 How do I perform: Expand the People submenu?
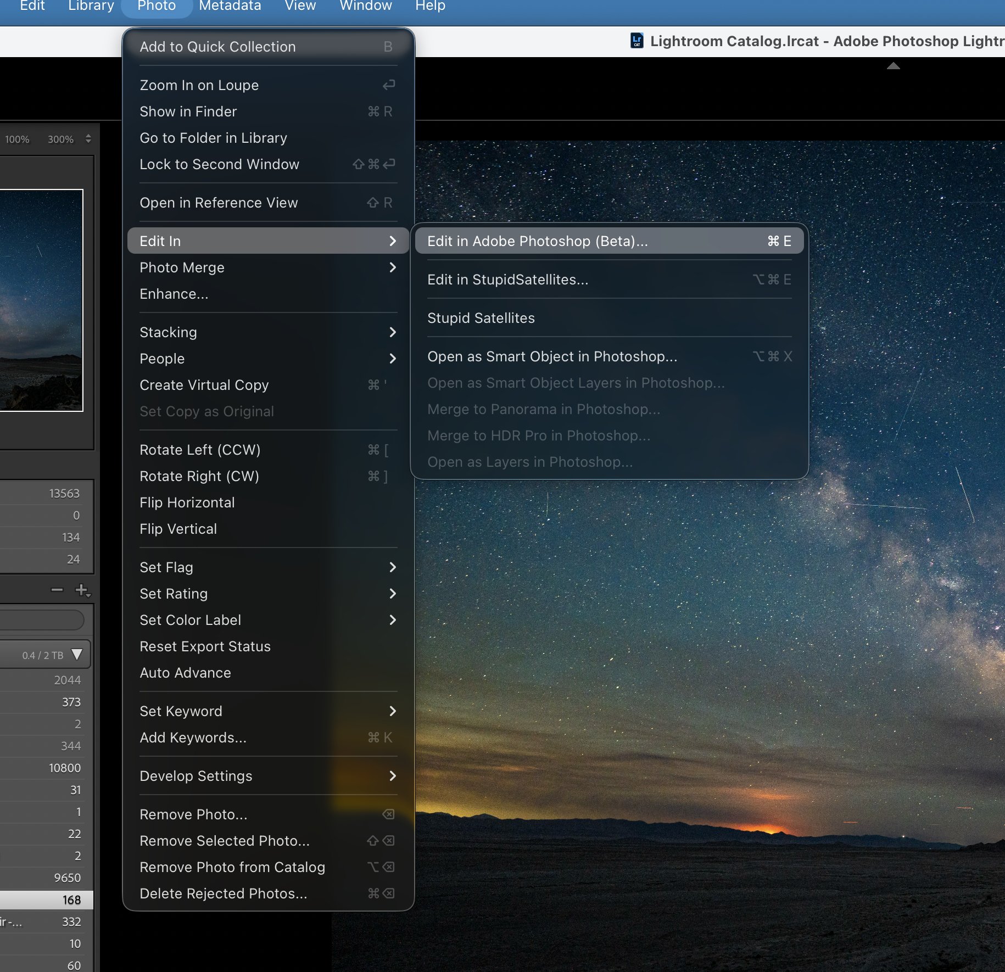point(268,359)
